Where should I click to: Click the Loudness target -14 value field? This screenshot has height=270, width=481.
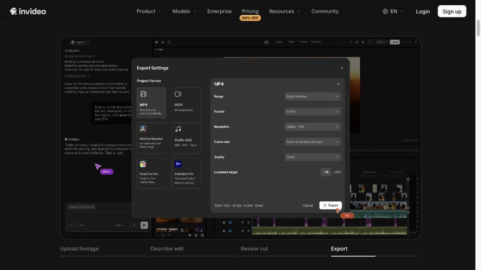tap(326, 172)
